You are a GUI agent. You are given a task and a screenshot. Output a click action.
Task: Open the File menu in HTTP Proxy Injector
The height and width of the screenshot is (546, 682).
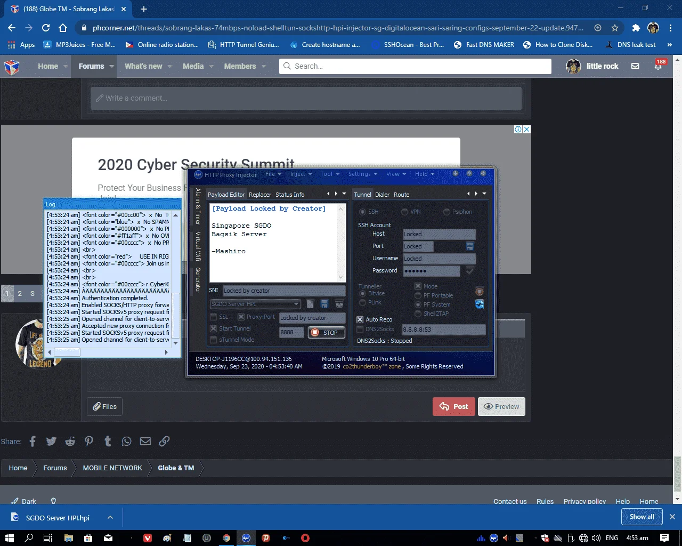click(273, 174)
